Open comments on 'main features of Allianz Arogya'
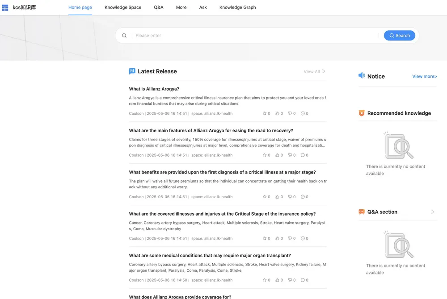 [303, 155]
